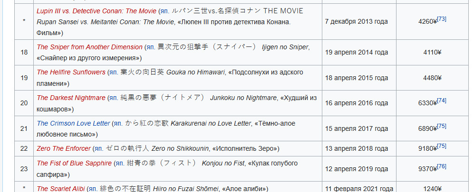
Task: Open The Crimson Love Letter page
Action: tap(73, 123)
